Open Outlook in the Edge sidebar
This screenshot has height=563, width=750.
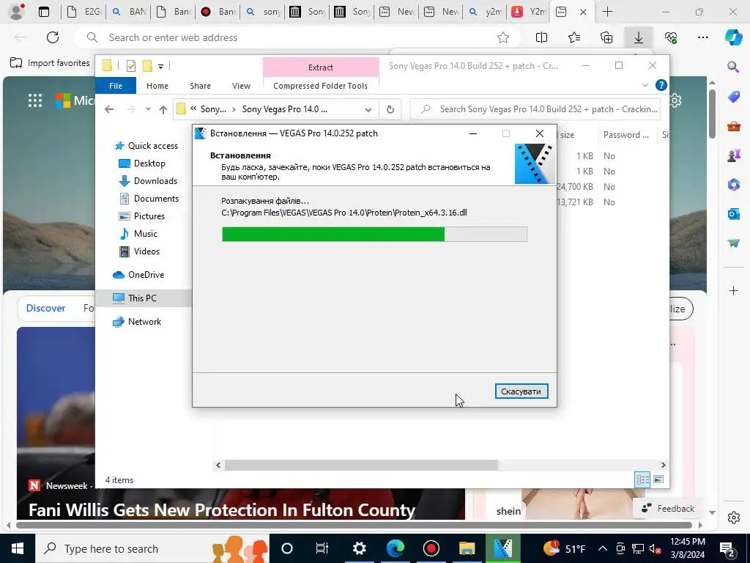733,213
